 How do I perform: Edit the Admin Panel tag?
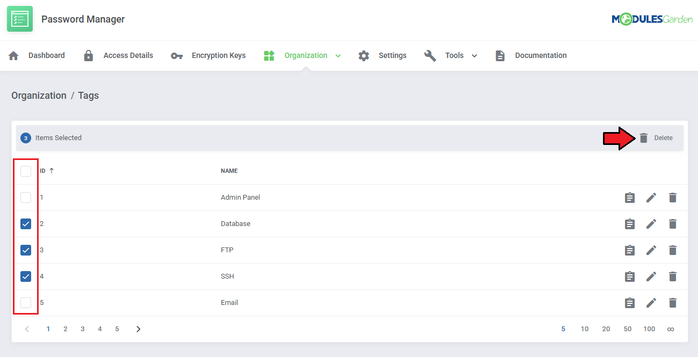(651, 198)
